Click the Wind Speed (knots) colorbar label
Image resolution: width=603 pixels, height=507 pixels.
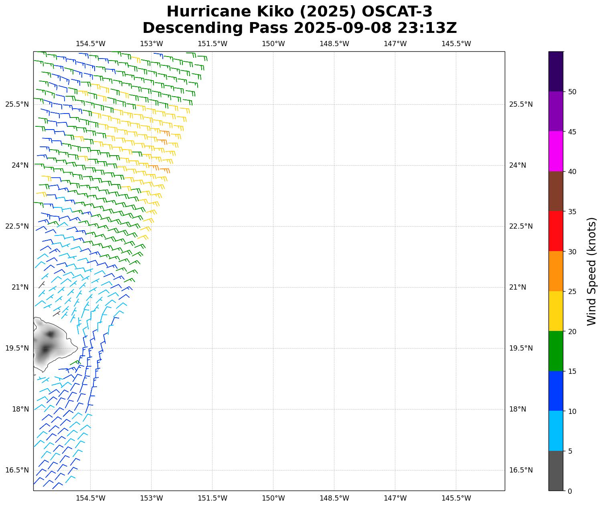[x=591, y=271]
